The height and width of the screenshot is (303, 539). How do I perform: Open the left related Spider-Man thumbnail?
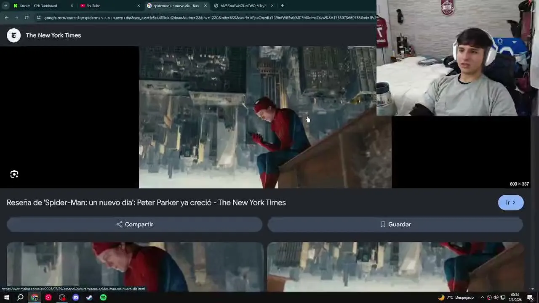[135, 267]
